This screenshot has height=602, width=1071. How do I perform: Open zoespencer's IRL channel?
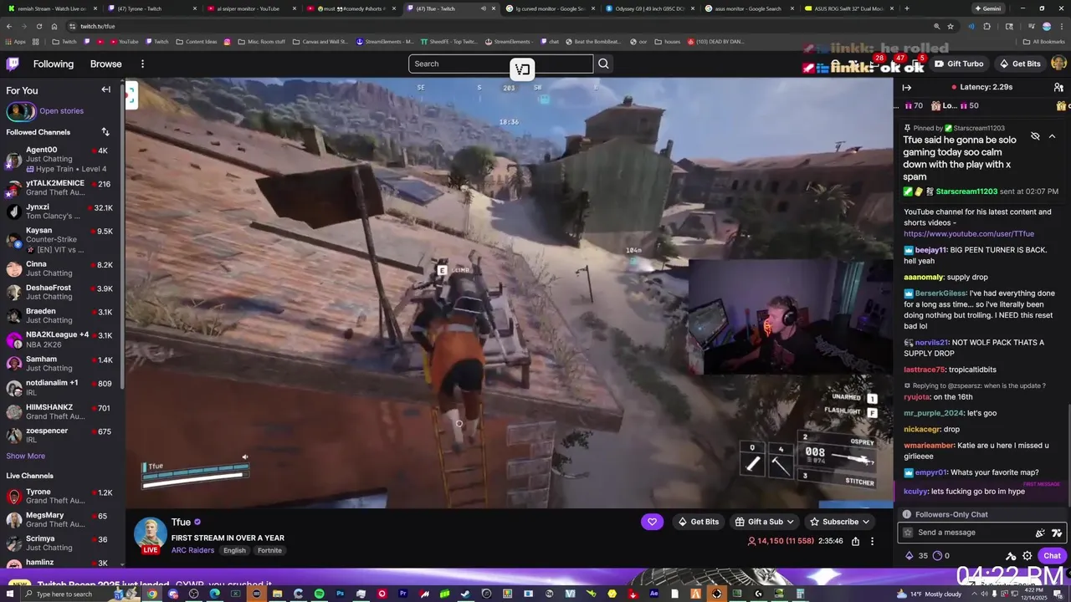coord(60,435)
